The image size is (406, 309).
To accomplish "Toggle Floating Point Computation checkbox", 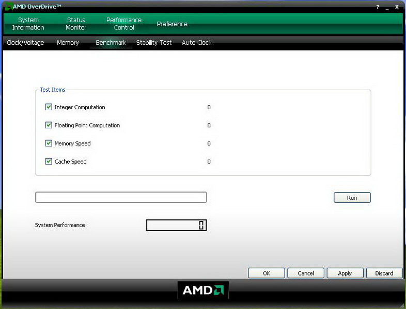I will tap(49, 125).
